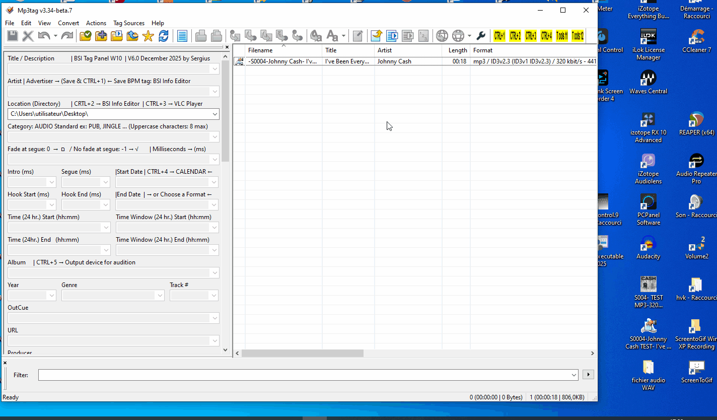This screenshot has height=420, width=717.
Task: Click the yellow CTRL+3 toolbar button
Action: click(x=531, y=36)
